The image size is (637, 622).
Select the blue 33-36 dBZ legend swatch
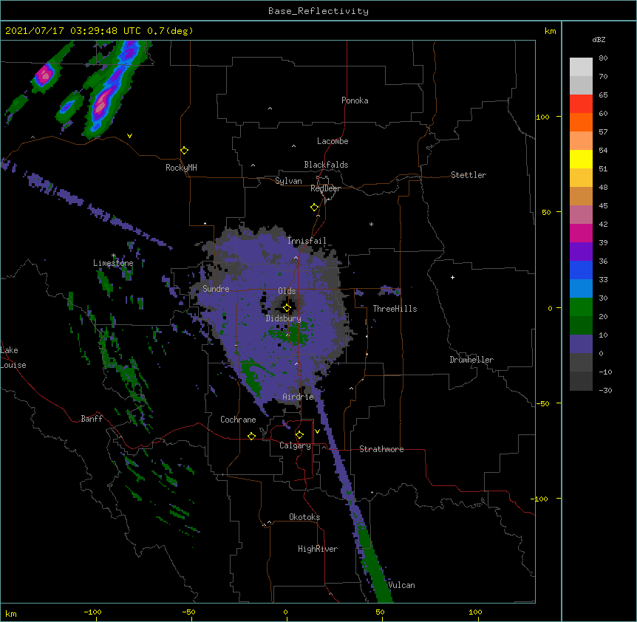[581, 270]
